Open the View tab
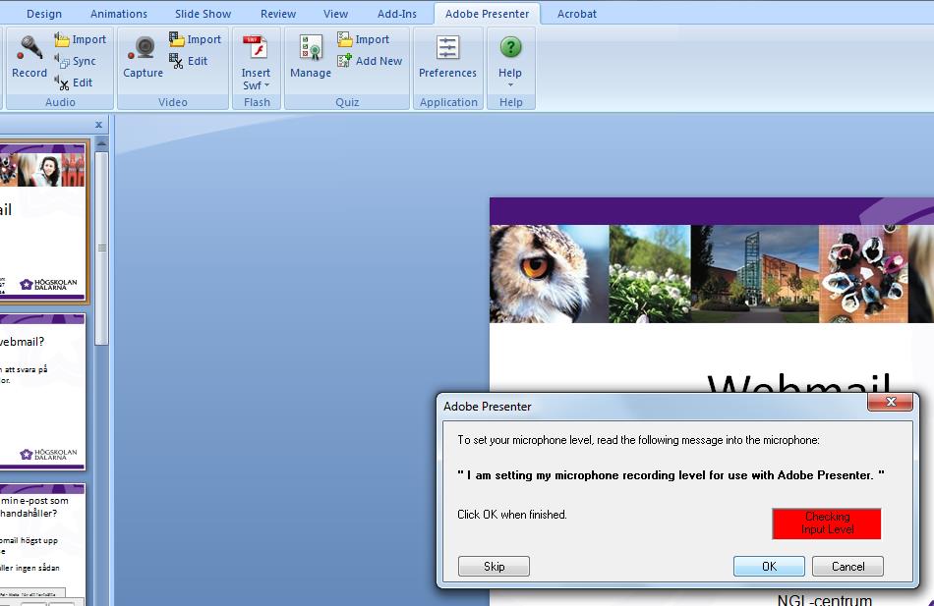The width and height of the screenshot is (934, 606). pos(336,14)
